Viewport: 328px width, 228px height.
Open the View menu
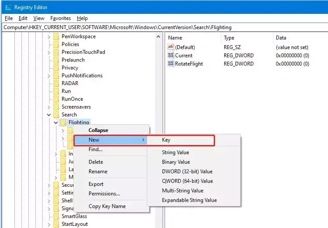[x=39, y=18]
